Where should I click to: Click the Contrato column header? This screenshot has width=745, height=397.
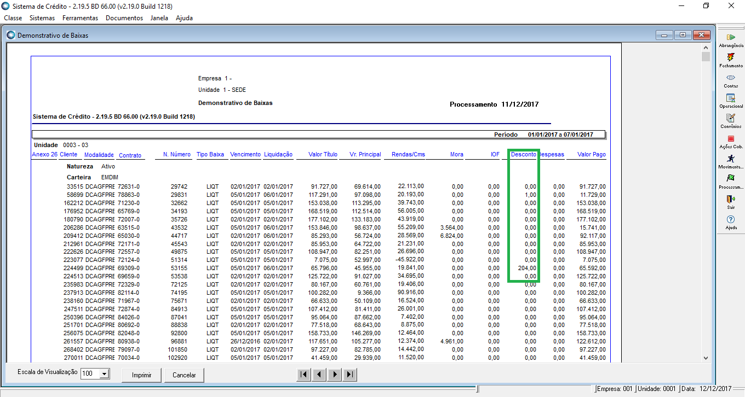pyautogui.click(x=130, y=155)
